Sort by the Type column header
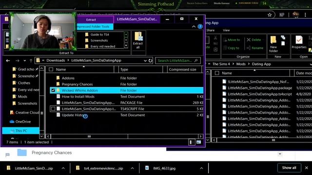The image size is (312, 175). click(x=141, y=70)
